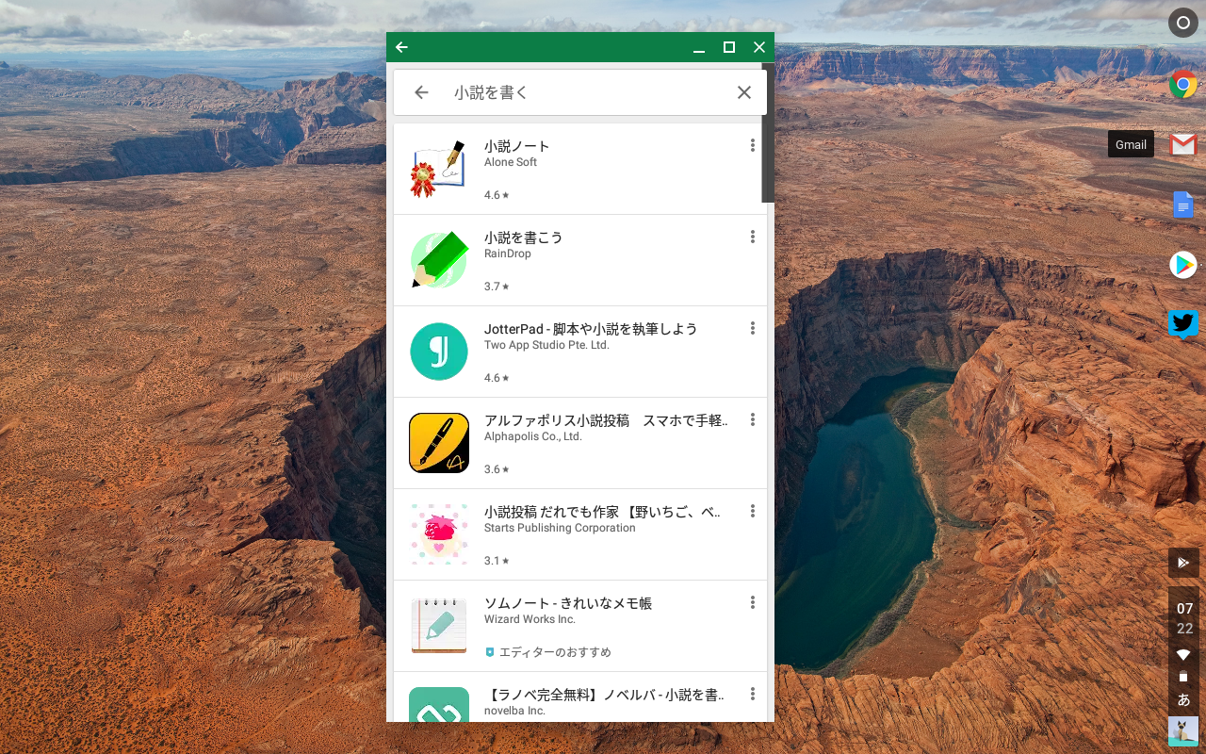Click the エディターのおすすめ badge
Image resolution: width=1206 pixels, height=754 pixels.
[547, 652]
